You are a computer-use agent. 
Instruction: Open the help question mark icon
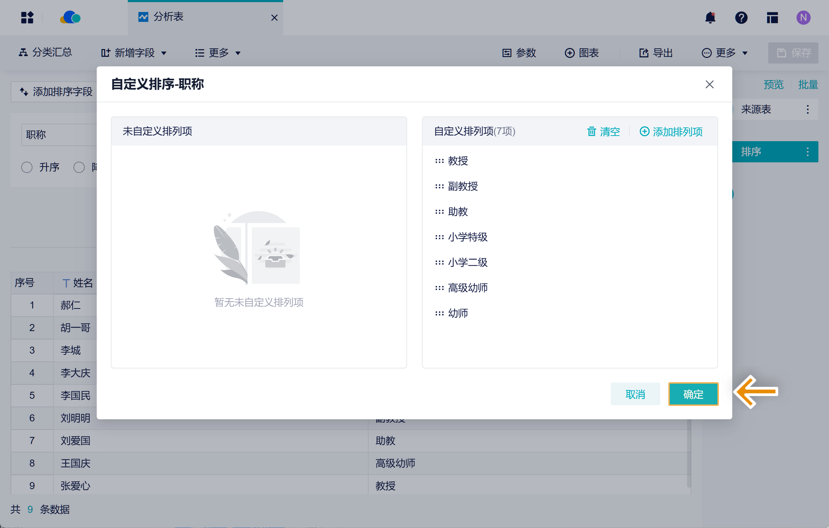click(741, 18)
